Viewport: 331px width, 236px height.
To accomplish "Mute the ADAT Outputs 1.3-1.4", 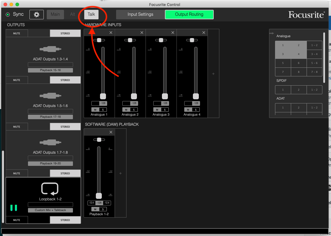I will [17, 80].
